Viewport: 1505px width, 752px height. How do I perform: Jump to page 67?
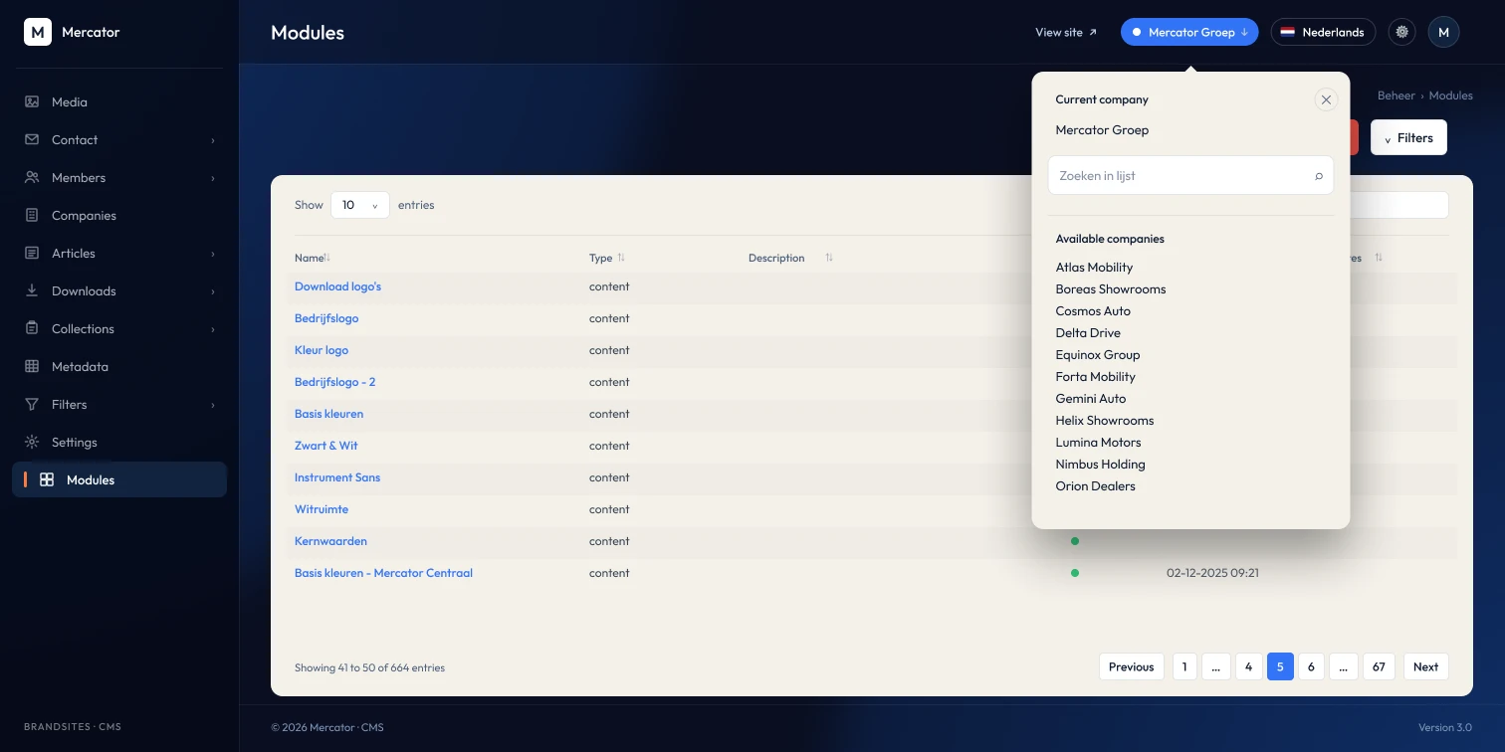tap(1379, 666)
